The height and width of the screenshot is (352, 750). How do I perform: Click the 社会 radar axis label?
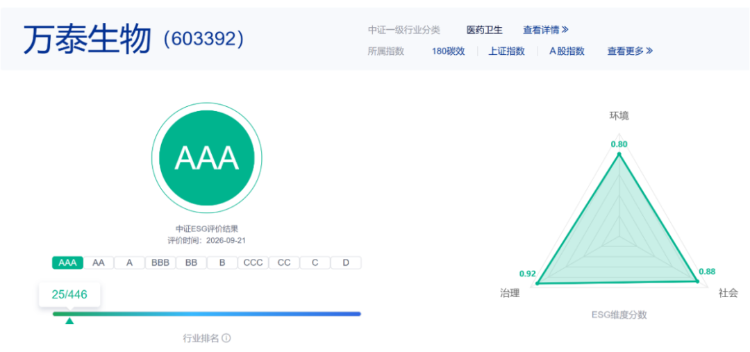(728, 293)
